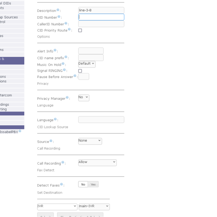The image size is (217, 217).
Task: Click the CallerID Number help icon
Action: (66, 23)
